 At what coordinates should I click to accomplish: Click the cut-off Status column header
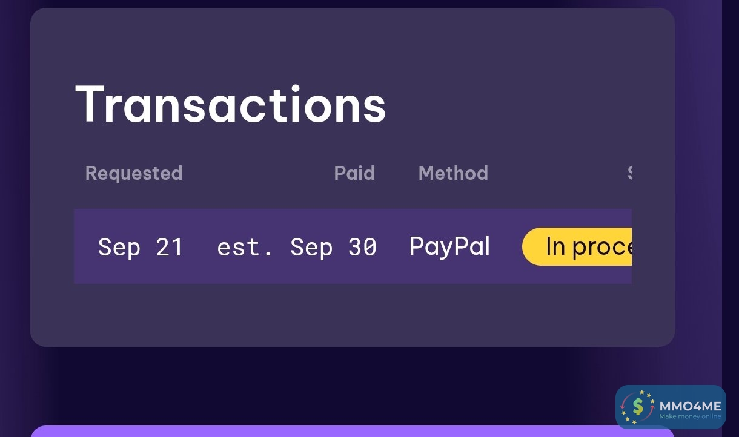[629, 173]
